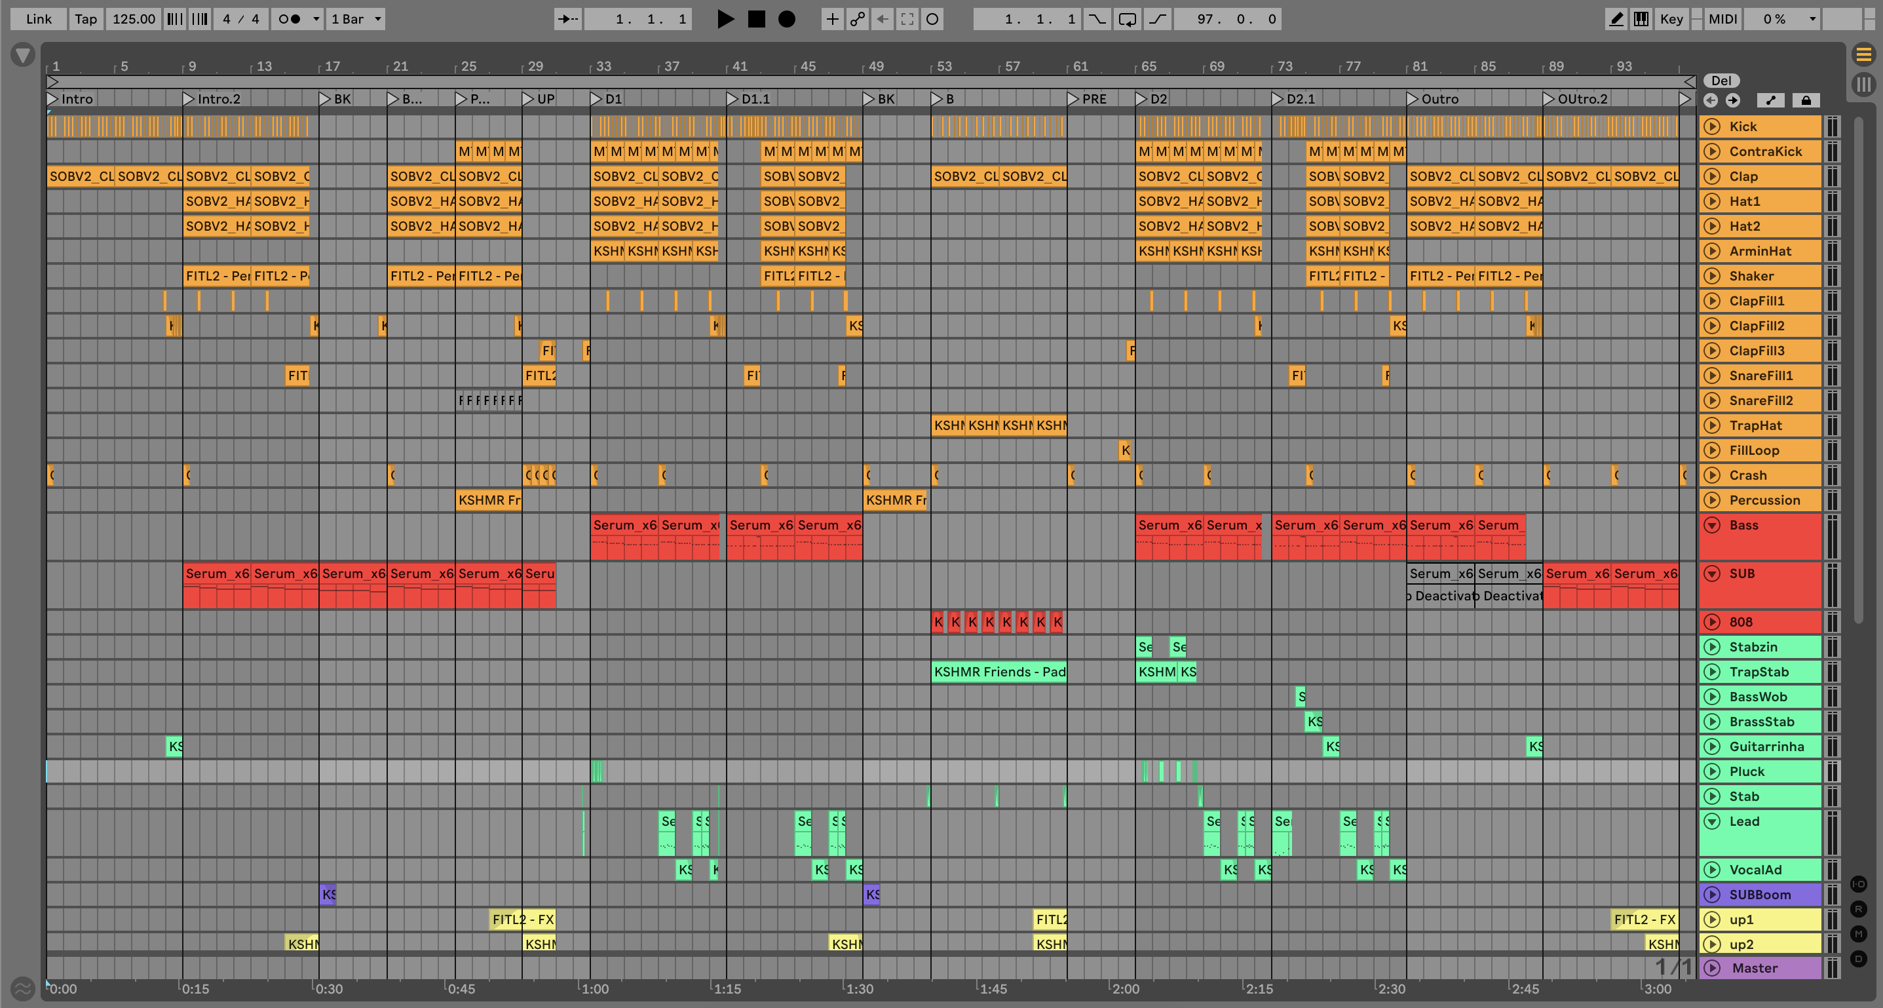
Task: Toggle the Metronome button
Action: 290,19
